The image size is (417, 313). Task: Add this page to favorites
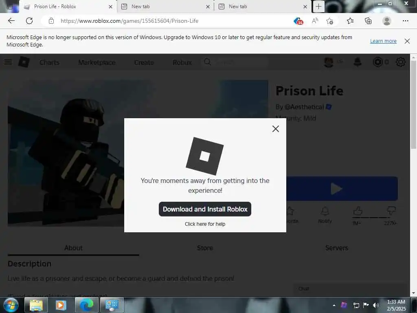(x=330, y=21)
